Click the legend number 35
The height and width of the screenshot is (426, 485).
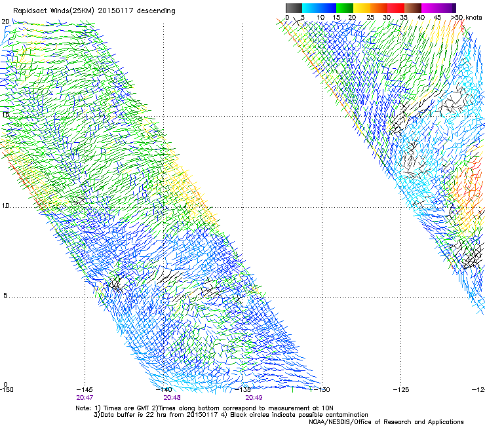(x=404, y=18)
